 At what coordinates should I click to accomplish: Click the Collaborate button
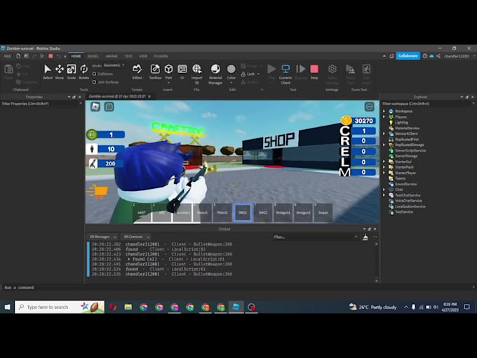(x=408, y=56)
